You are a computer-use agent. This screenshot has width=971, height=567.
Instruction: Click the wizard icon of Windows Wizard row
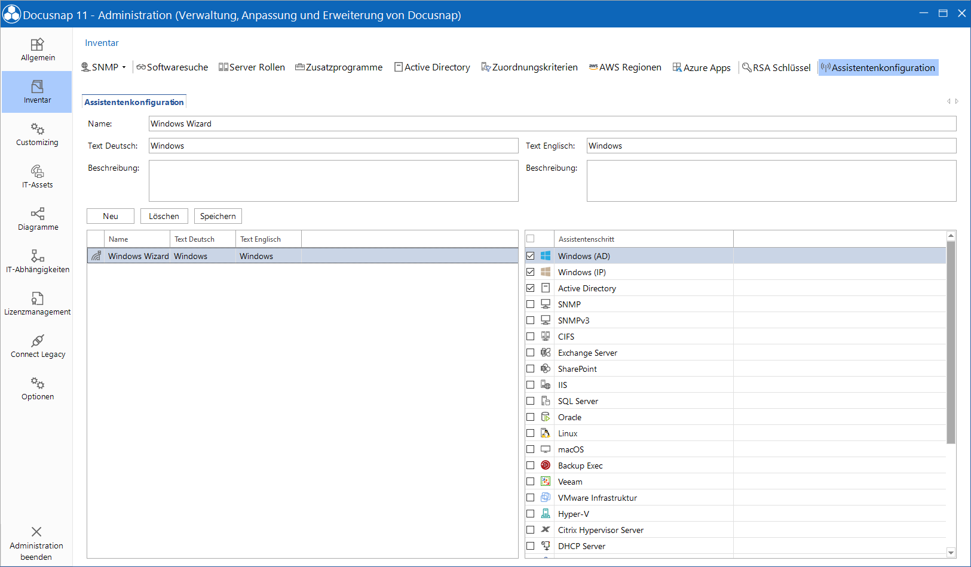[x=96, y=256]
